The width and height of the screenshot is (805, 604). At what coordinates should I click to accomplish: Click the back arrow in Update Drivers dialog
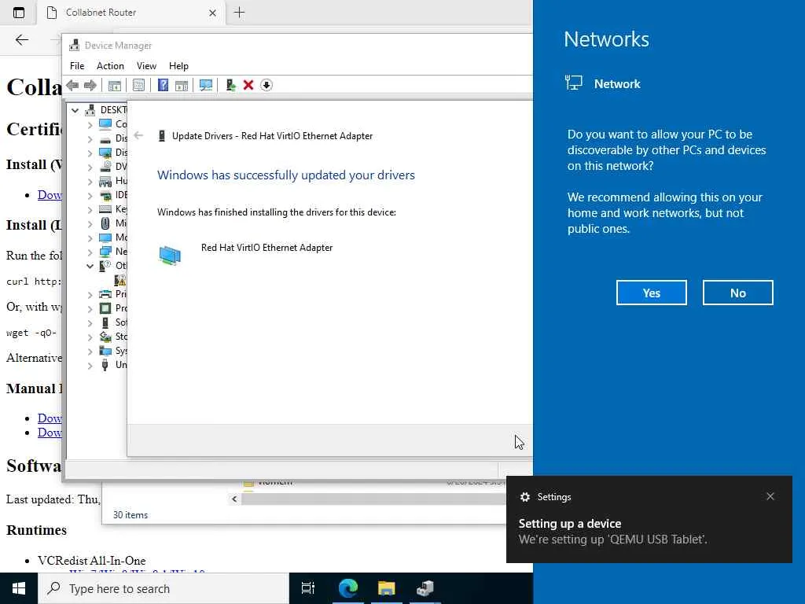tap(138, 135)
